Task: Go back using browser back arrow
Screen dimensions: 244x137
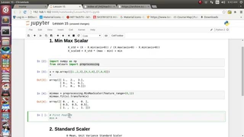Action: tap(14, 12)
